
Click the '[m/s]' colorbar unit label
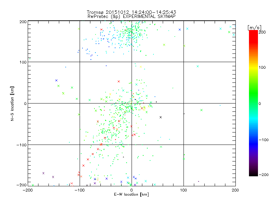[254, 28]
